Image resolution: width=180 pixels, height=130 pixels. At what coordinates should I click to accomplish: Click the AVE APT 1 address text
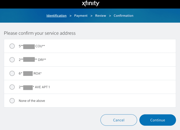(x=34, y=87)
